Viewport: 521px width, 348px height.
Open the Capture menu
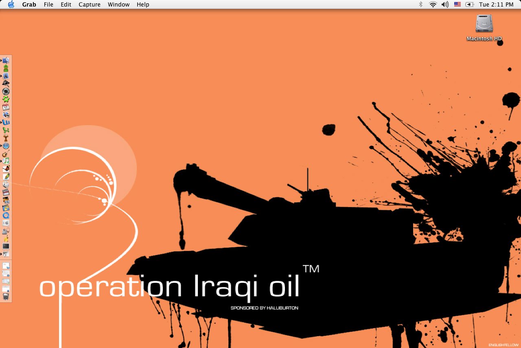point(90,4)
